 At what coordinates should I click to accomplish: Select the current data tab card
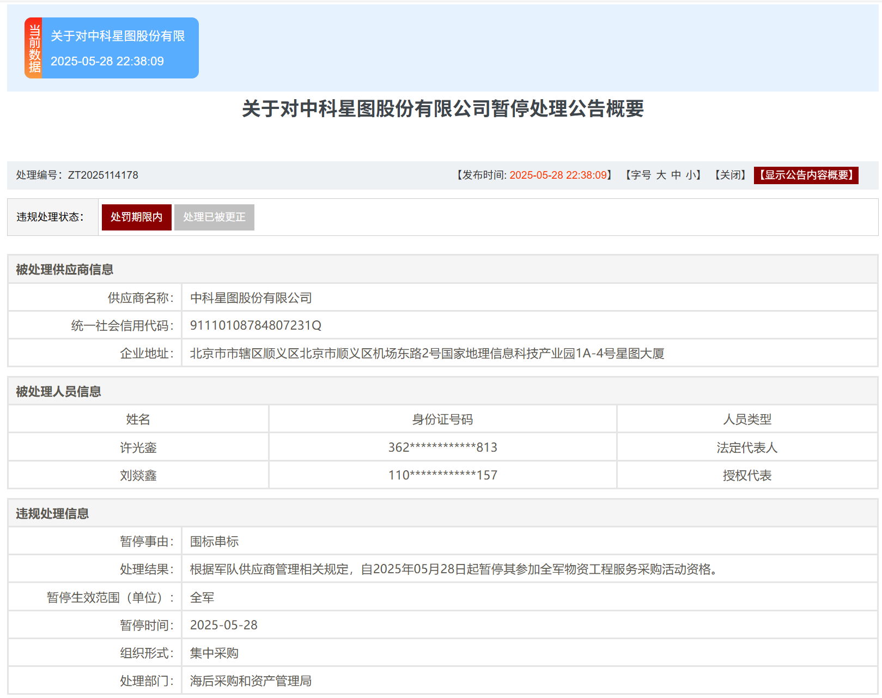point(112,48)
